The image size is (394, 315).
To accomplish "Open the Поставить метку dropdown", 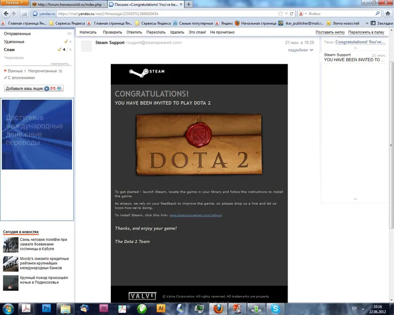I will coord(330,32).
